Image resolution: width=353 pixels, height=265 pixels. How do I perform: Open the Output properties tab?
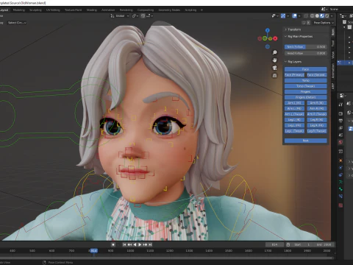coord(340,121)
